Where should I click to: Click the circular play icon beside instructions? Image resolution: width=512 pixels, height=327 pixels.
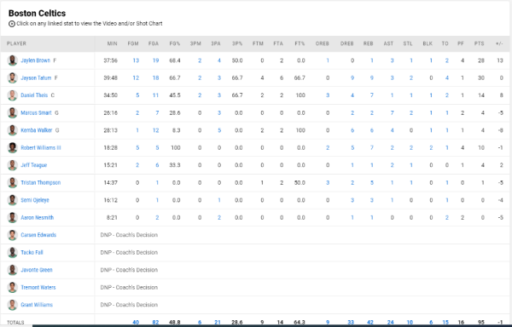(x=12, y=24)
